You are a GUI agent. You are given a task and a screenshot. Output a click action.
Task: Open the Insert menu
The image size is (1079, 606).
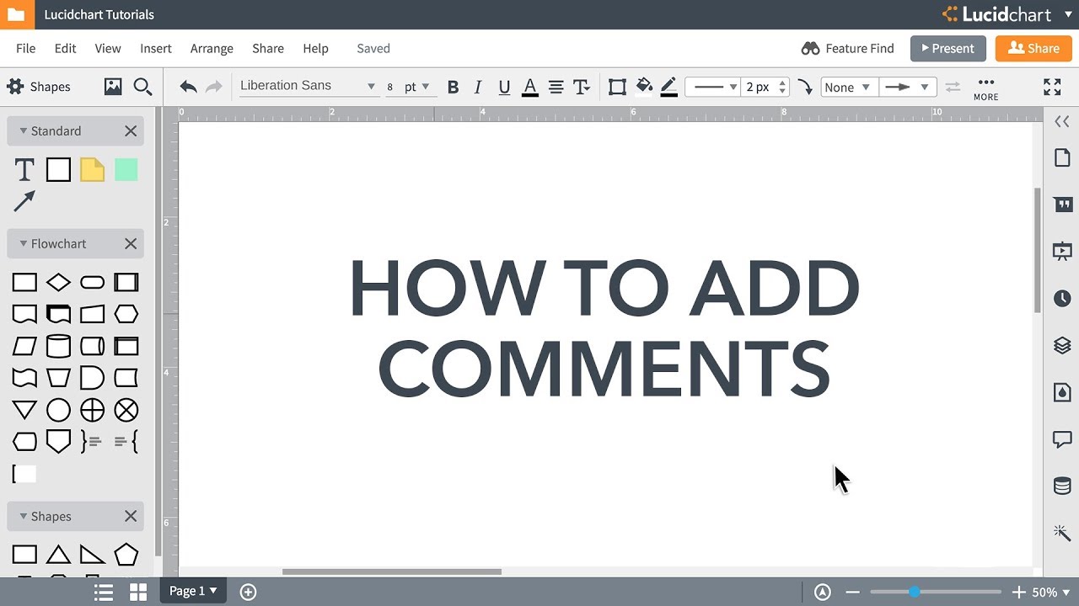[x=156, y=49]
